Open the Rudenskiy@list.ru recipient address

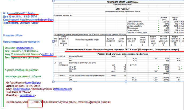tap(45, 19)
